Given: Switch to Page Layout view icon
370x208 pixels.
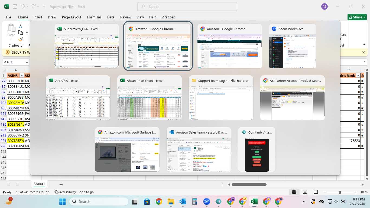Looking at the screenshot, I should [305, 192].
